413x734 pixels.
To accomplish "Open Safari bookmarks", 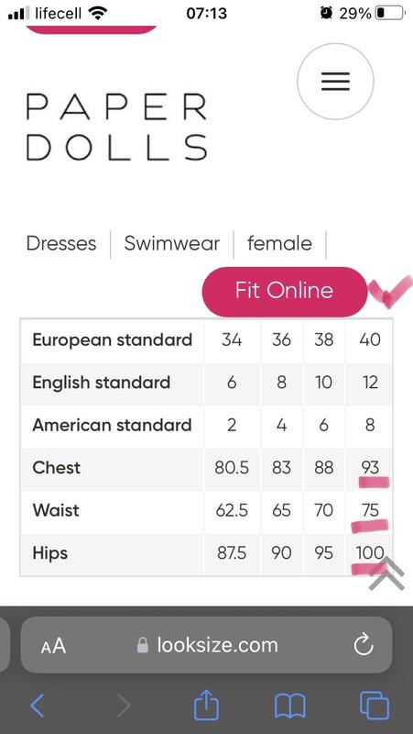I will point(289,706).
